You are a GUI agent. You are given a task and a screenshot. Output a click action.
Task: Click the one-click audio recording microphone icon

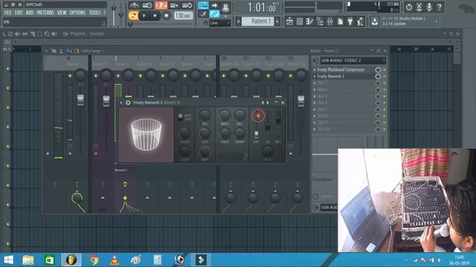pyautogui.click(x=429, y=7)
